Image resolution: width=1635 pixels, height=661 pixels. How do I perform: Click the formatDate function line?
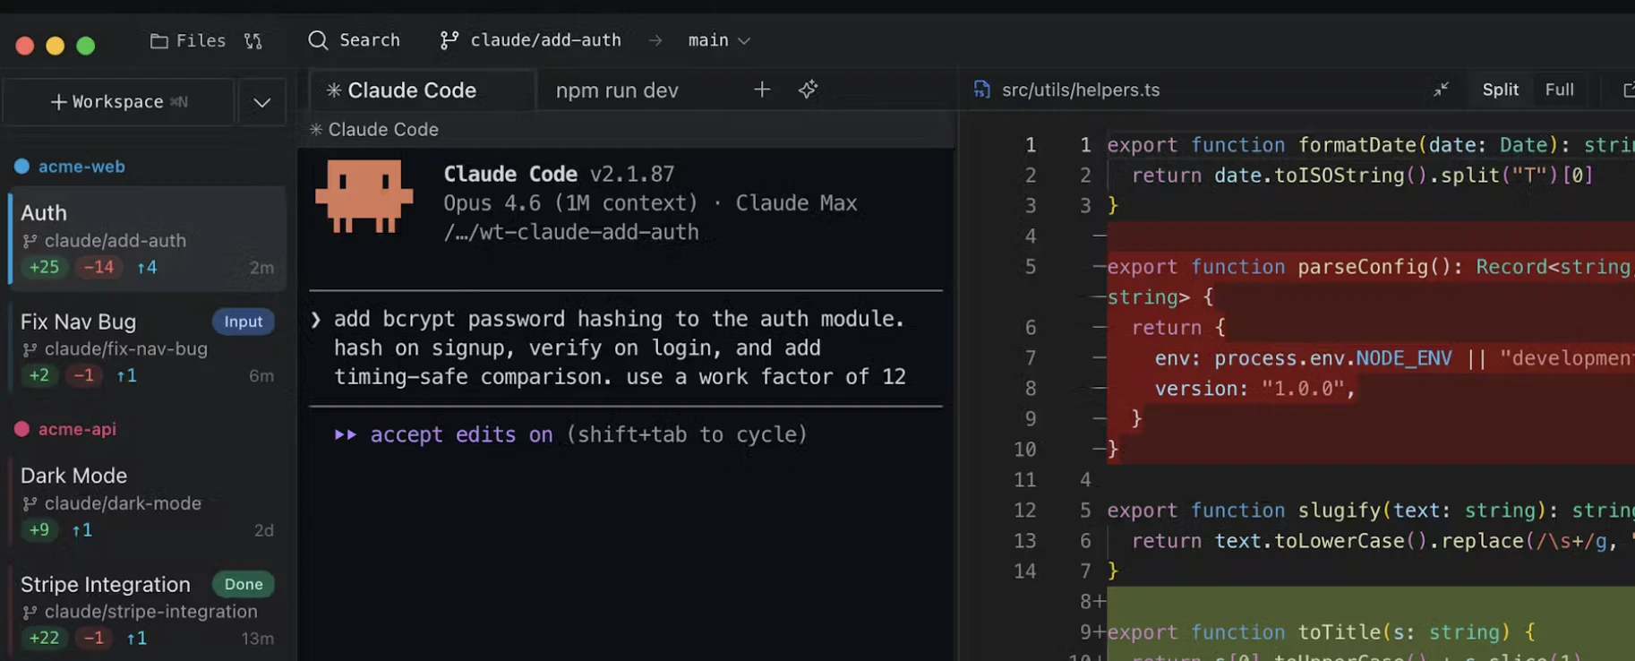1370,145
